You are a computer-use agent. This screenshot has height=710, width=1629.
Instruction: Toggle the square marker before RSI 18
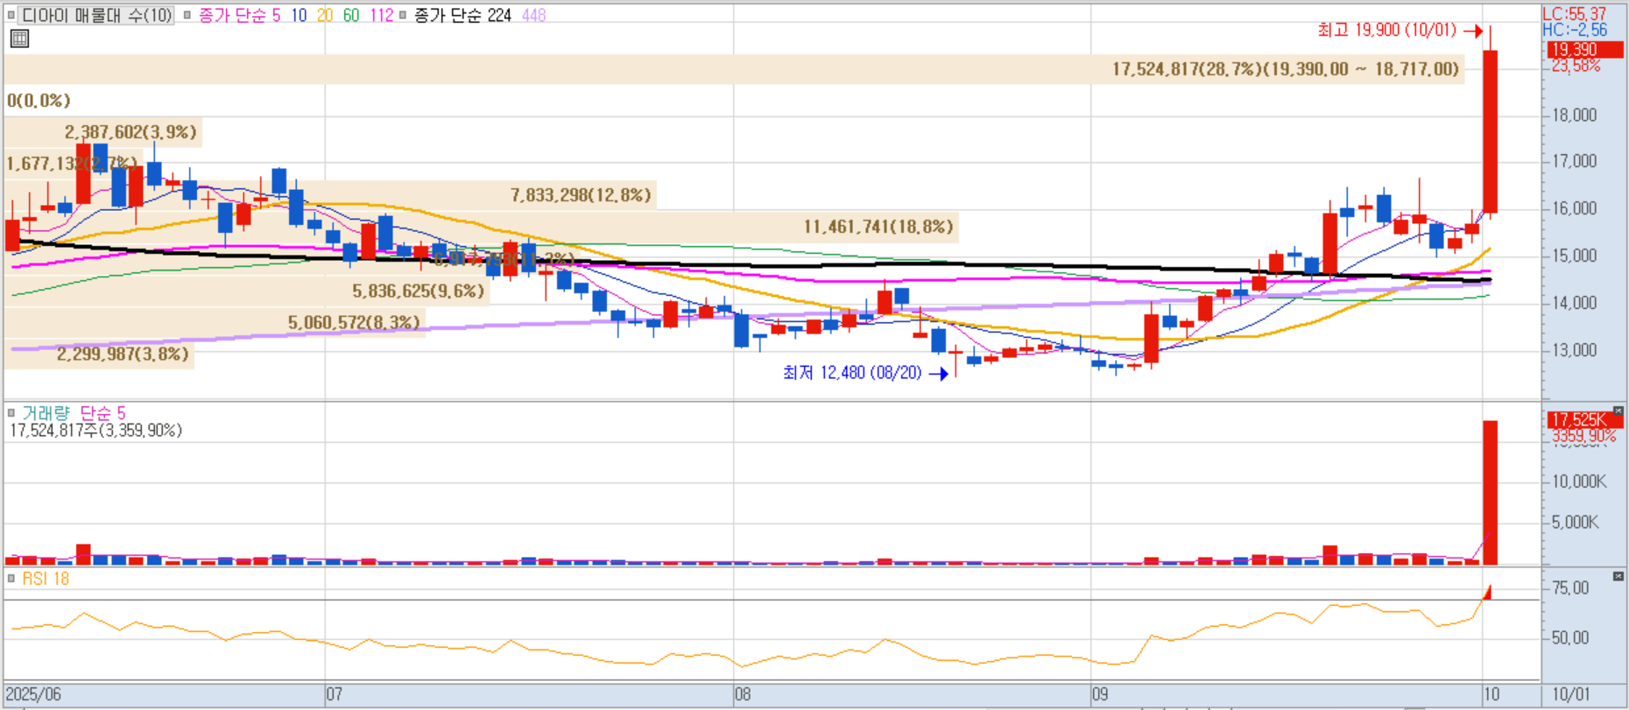click(11, 578)
